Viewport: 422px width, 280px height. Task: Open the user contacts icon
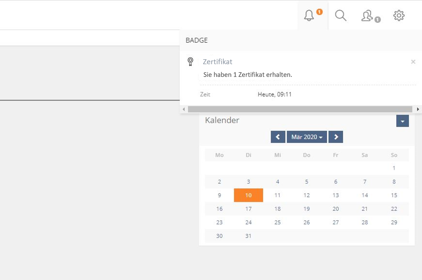point(367,16)
